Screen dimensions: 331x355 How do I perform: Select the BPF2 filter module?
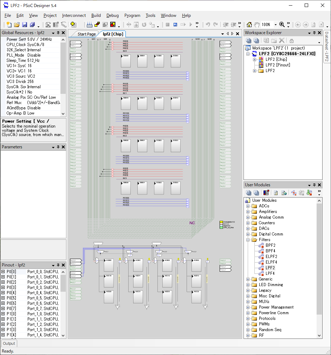click(270, 245)
